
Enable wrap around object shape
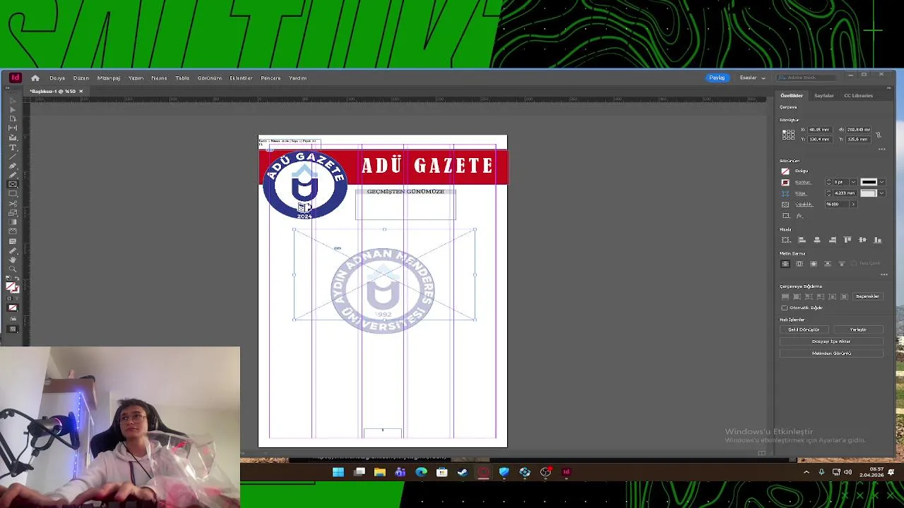(814, 264)
